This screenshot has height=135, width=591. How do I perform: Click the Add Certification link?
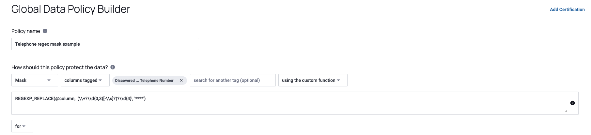(567, 9)
